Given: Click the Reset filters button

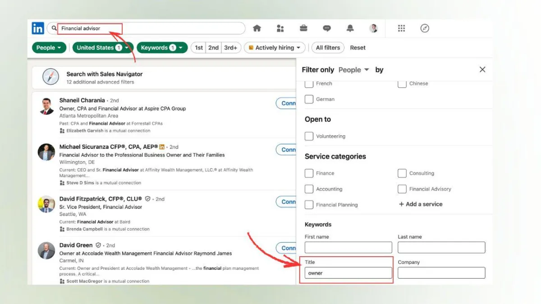Looking at the screenshot, I should pos(358,48).
